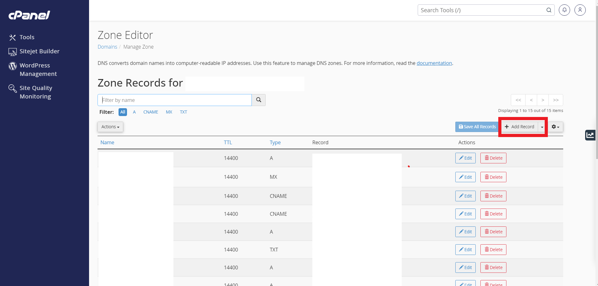Open the documentation link
598x286 pixels.
click(x=434, y=63)
